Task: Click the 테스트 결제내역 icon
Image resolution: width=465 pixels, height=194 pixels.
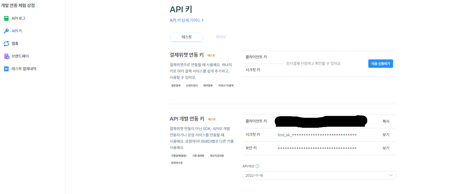Action: click(x=6, y=69)
